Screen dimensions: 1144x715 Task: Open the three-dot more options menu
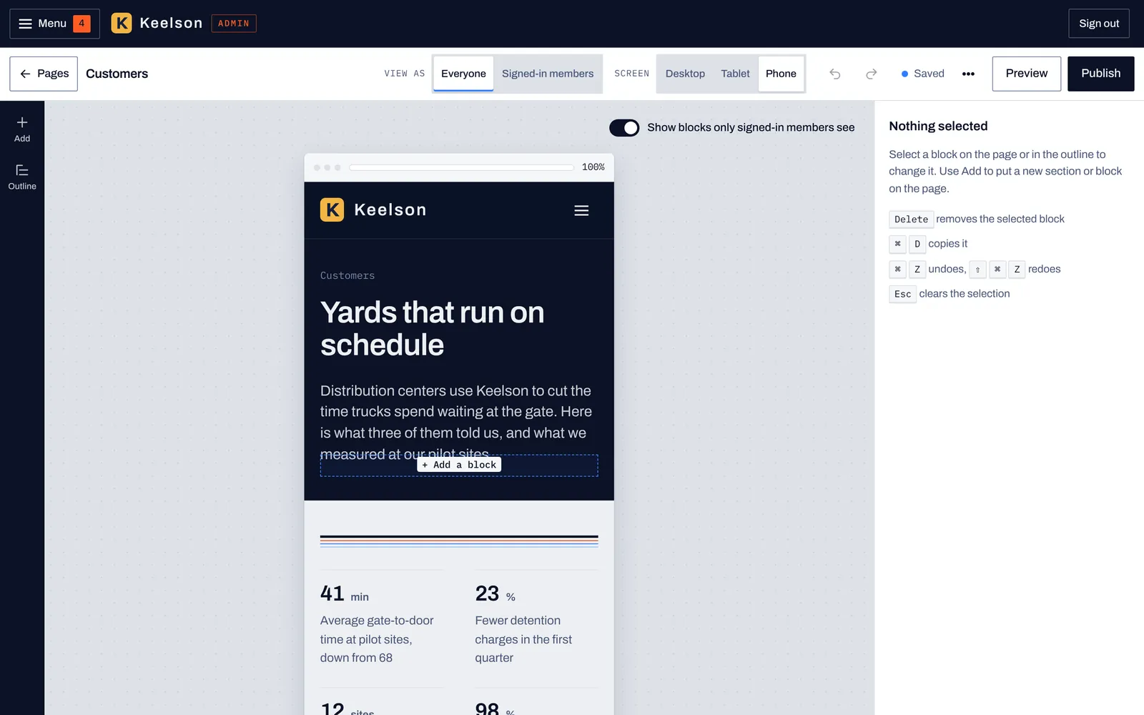[968, 74]
